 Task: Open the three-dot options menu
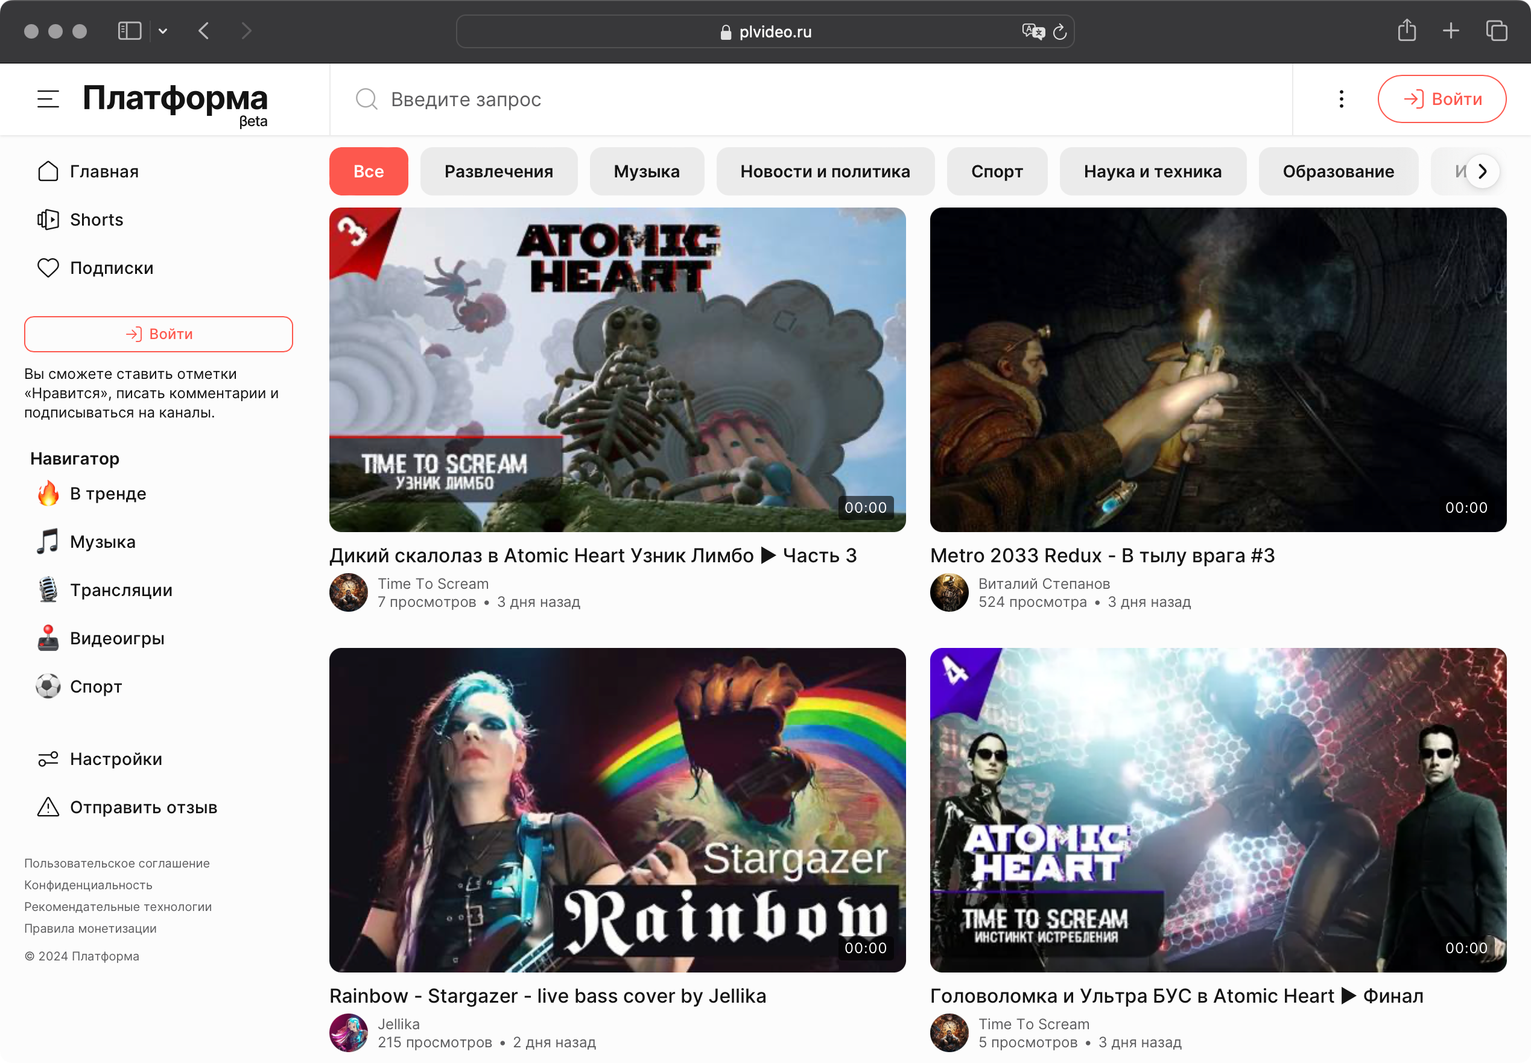[1341, 99]
